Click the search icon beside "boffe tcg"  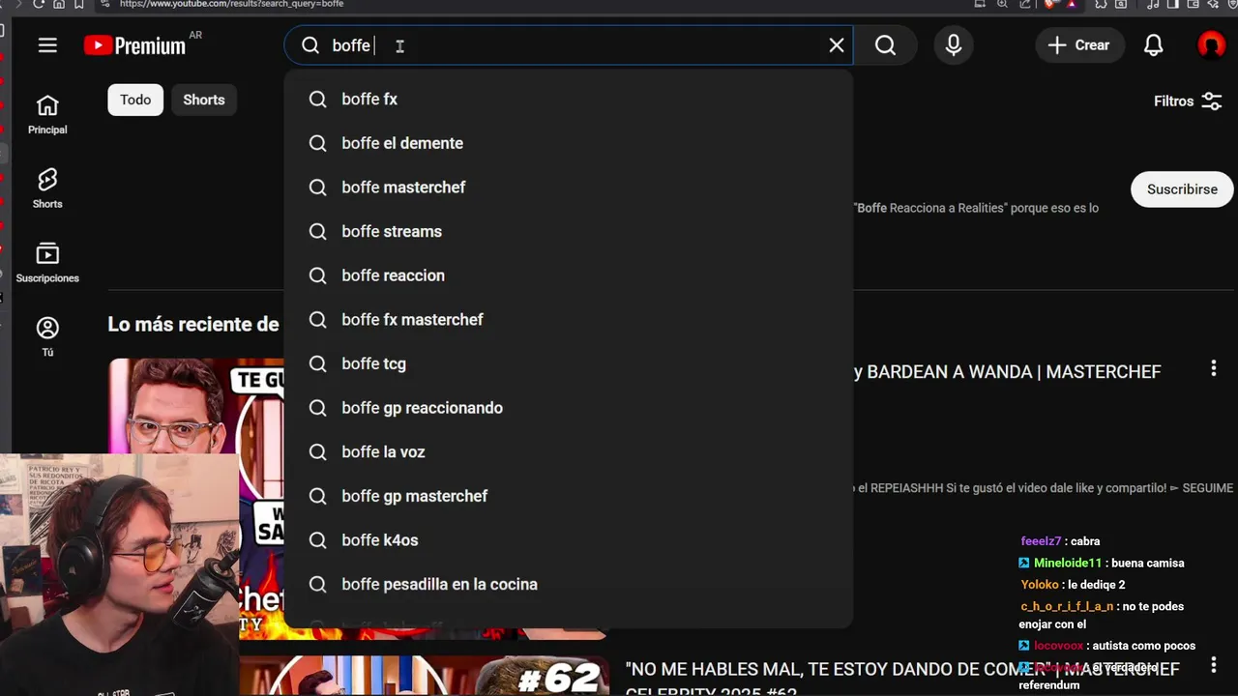coord(317,363)
